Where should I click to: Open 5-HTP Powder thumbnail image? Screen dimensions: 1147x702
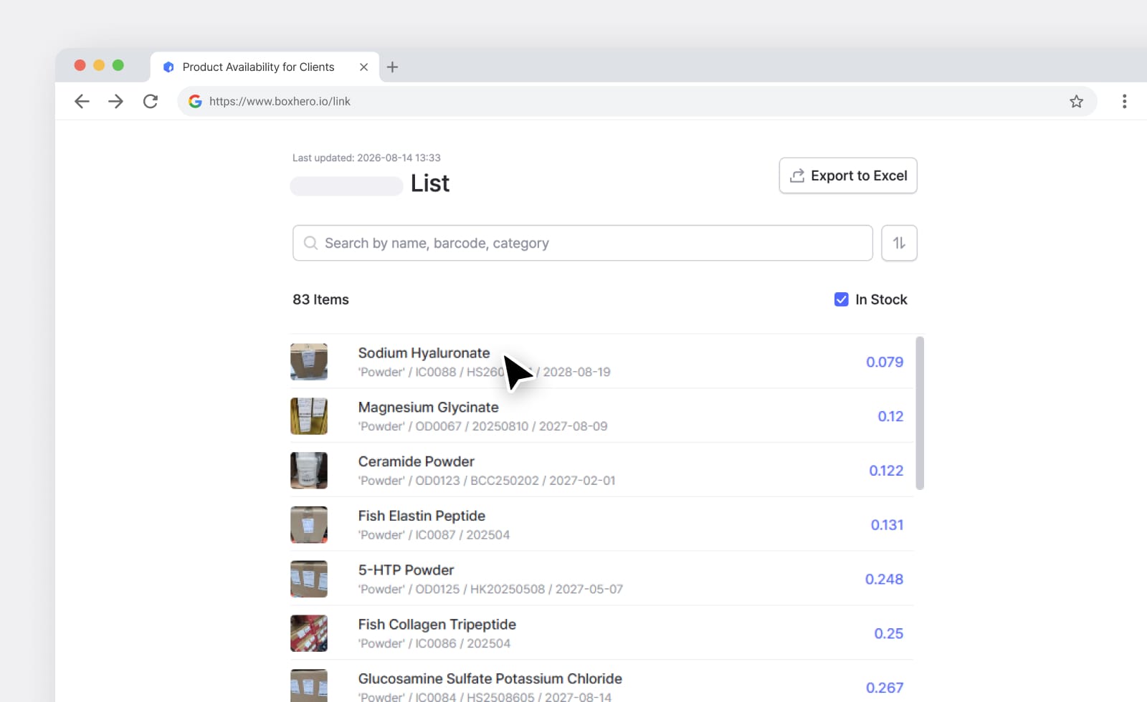[x=309, y=579]
